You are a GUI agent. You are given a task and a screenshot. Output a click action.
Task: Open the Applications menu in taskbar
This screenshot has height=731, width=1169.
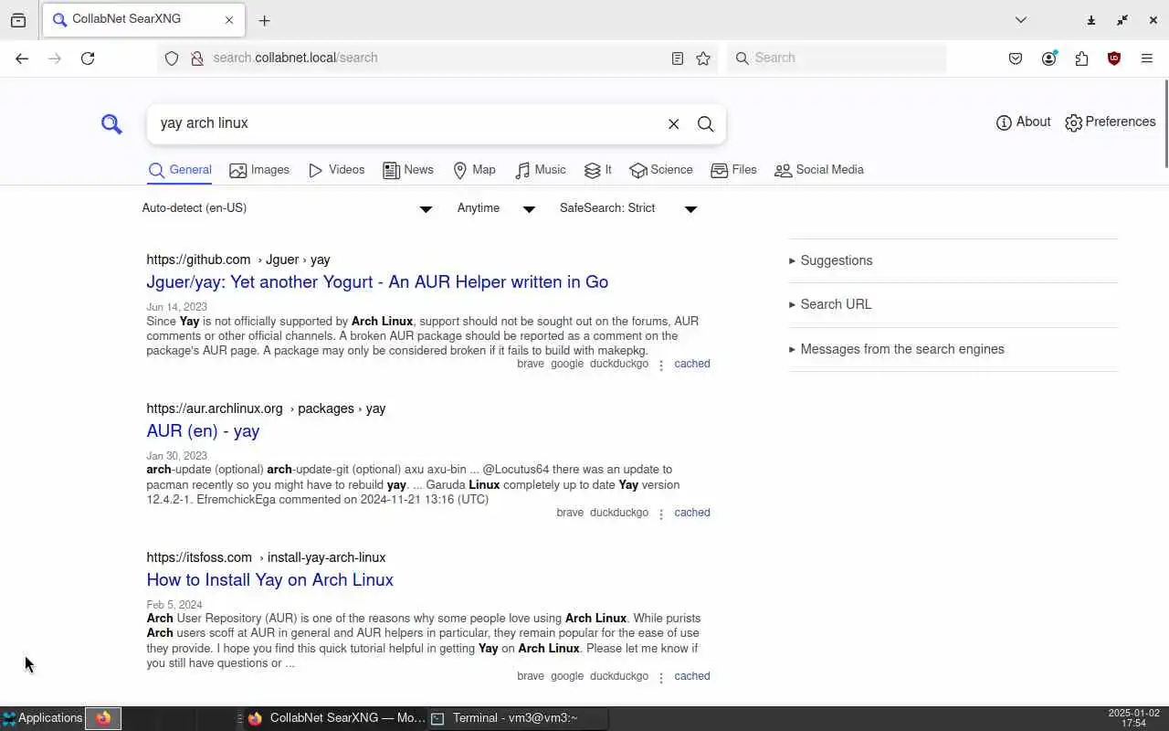pos(42,718)
